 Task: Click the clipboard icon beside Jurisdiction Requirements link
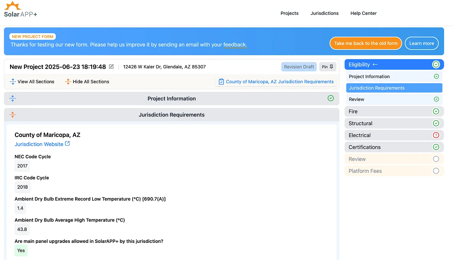tap(221, 82)
